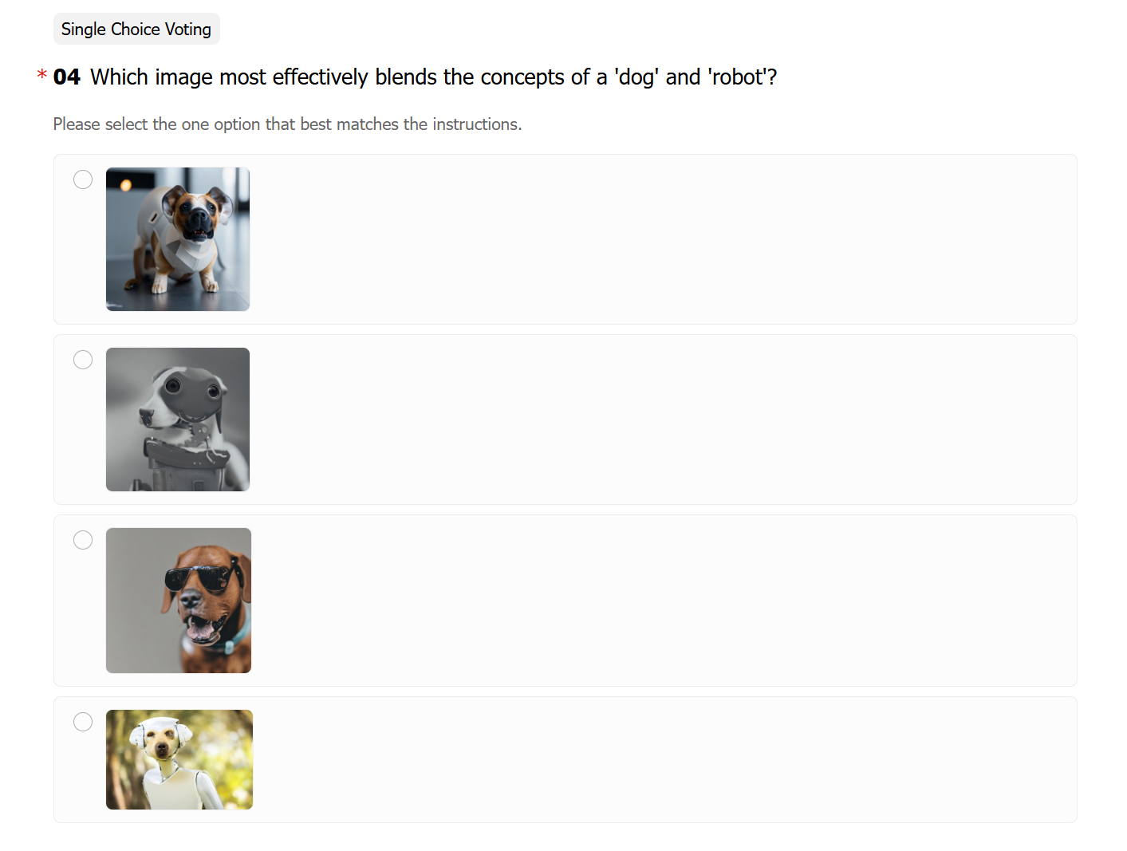Click the 'Please select the one option' instruction text
The height and width of the screenshot is (851, 1127).
(287, 124)
